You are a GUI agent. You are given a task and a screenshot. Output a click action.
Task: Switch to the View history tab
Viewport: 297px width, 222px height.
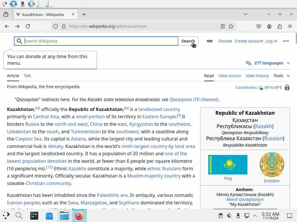click(x=257, y=76)
